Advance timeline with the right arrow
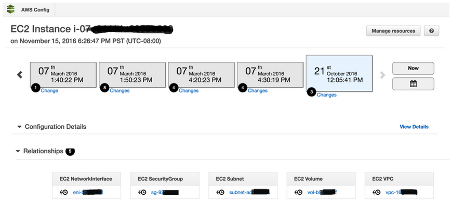 tap(382, 75)
